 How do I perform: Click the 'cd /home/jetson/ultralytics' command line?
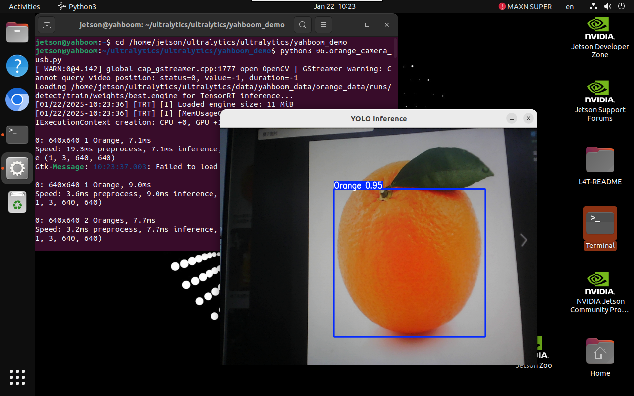191,42
